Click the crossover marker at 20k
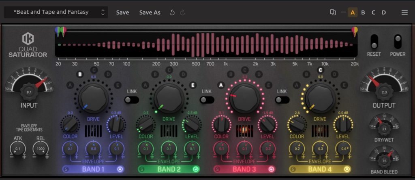The width and height of the screenshot is (415, 180). [355, 31]
